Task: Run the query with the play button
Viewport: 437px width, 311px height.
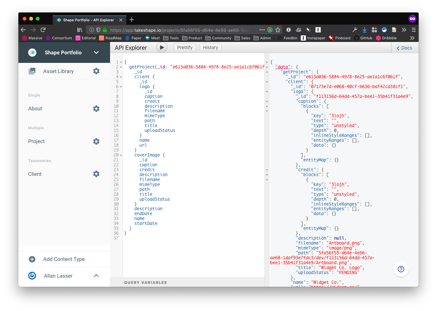Action: tap(161, 47)
